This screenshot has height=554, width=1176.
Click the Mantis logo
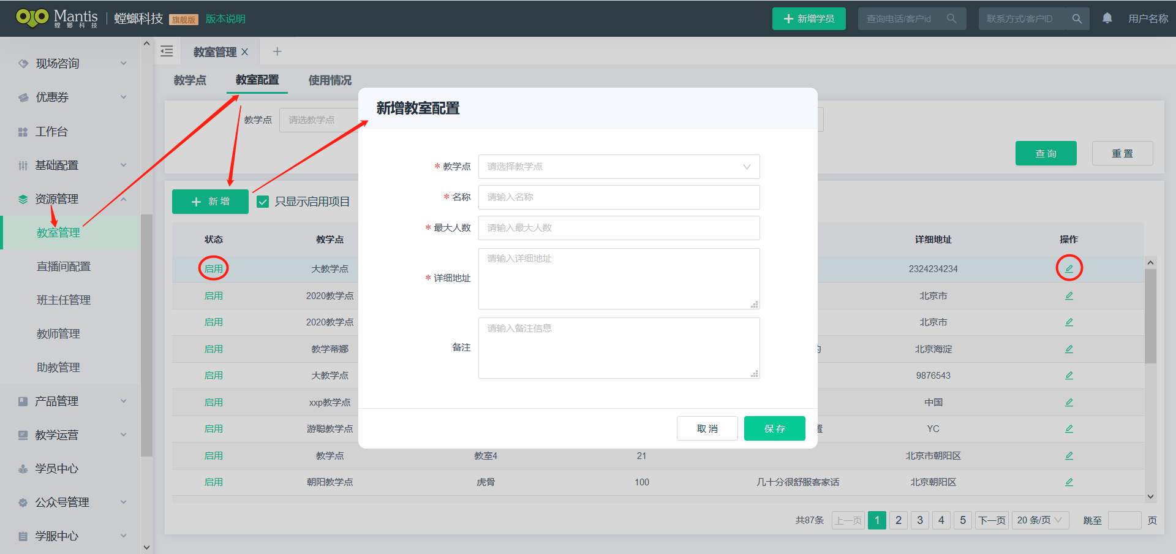click(x=56, y=18)
